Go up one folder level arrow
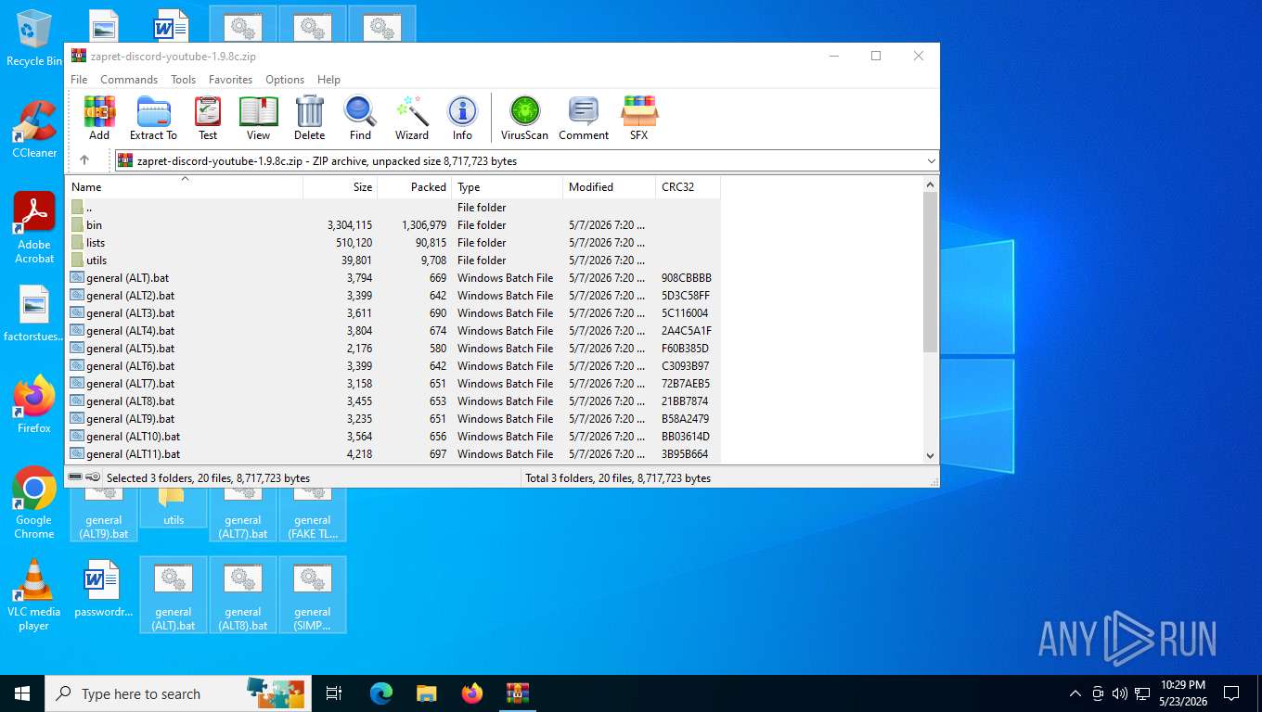Image resolution: width=1262 pixels, height=712 pixels. pyautogui.click(x=84, y=160)
